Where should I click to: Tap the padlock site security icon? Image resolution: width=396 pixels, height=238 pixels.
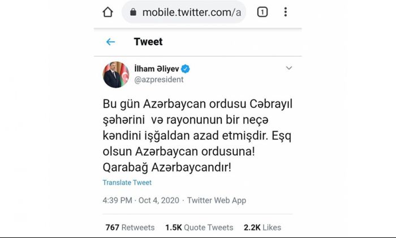[x=133, y=12]
